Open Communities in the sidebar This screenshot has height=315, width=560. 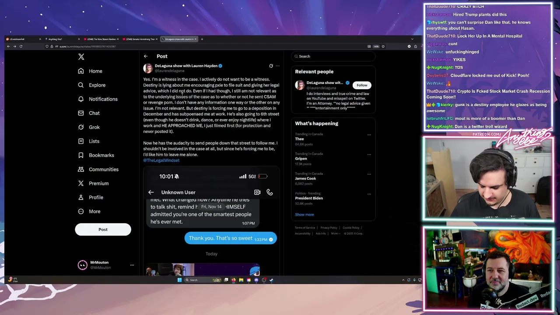click(x=98, y=169)
